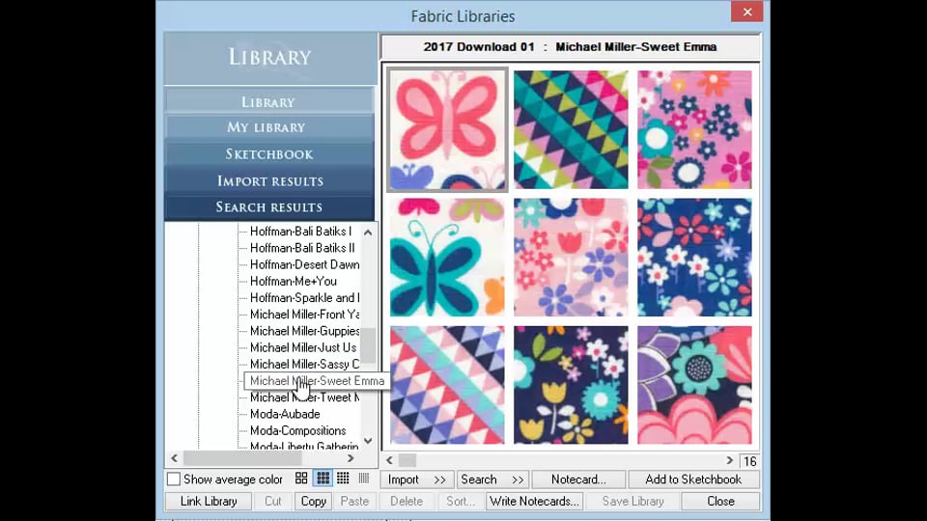
Task: Select the nine-per-view thumbnail size icon
Action: click(x=323, y=479)
